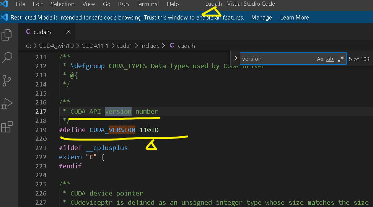
Task: Click line number 219 in the gutter
Action: (x=41, y=130)
